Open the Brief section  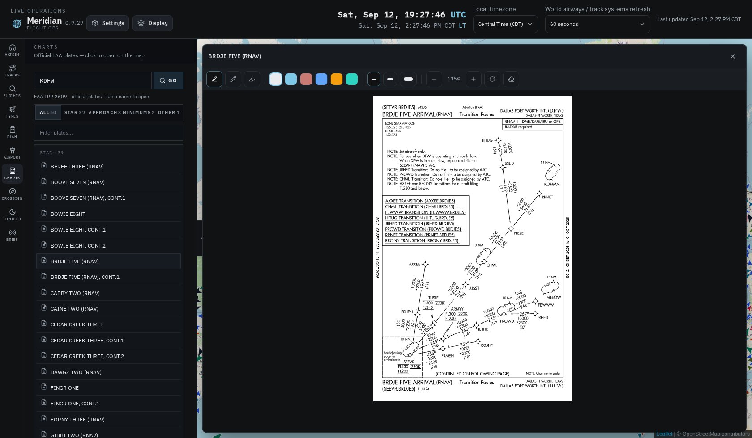[12, 235]
